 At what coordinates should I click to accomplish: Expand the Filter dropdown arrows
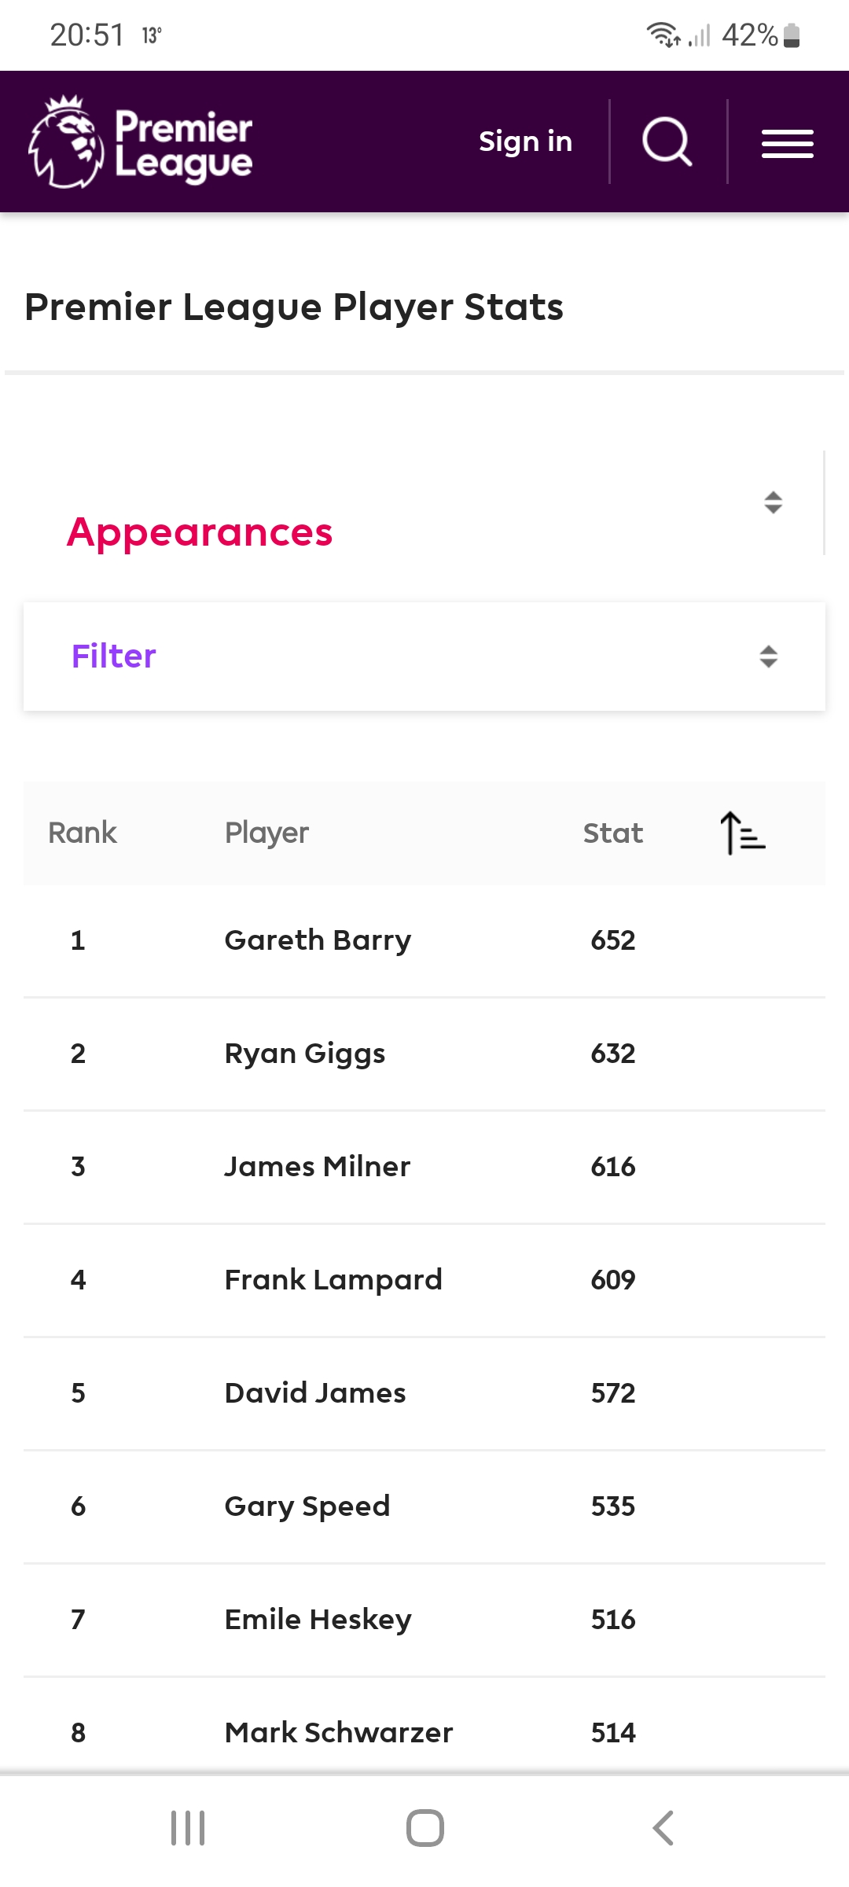[x=769, y=657]
